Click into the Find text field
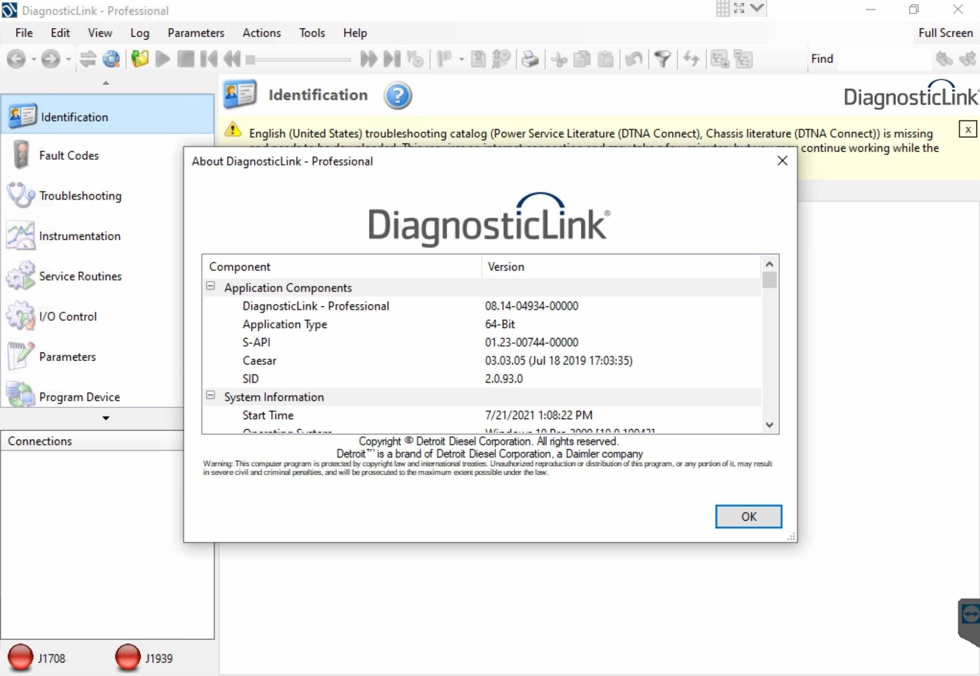The image size is (980, 676). click(x=885, y=59)
